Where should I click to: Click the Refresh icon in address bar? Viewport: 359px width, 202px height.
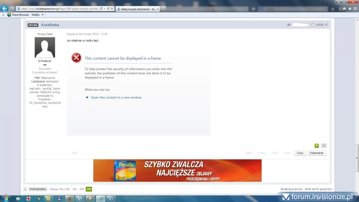click(x=108, y=9)
